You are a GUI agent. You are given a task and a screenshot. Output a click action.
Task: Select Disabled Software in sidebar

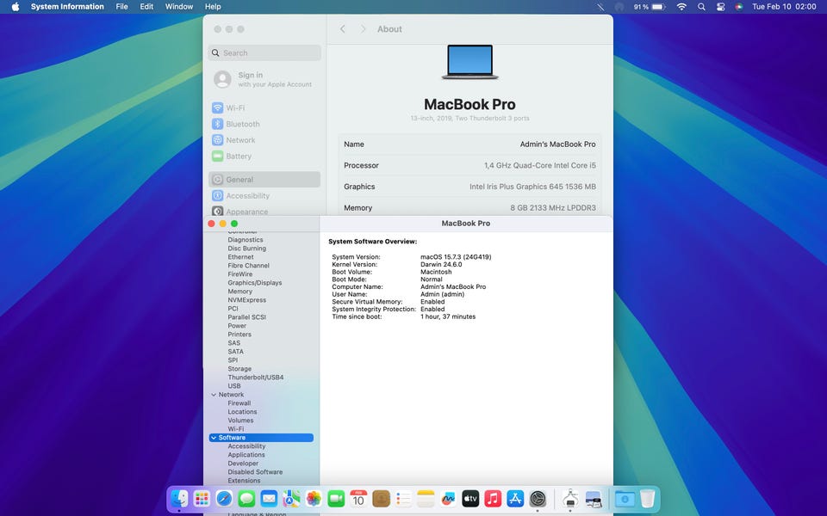pos(255,472)
